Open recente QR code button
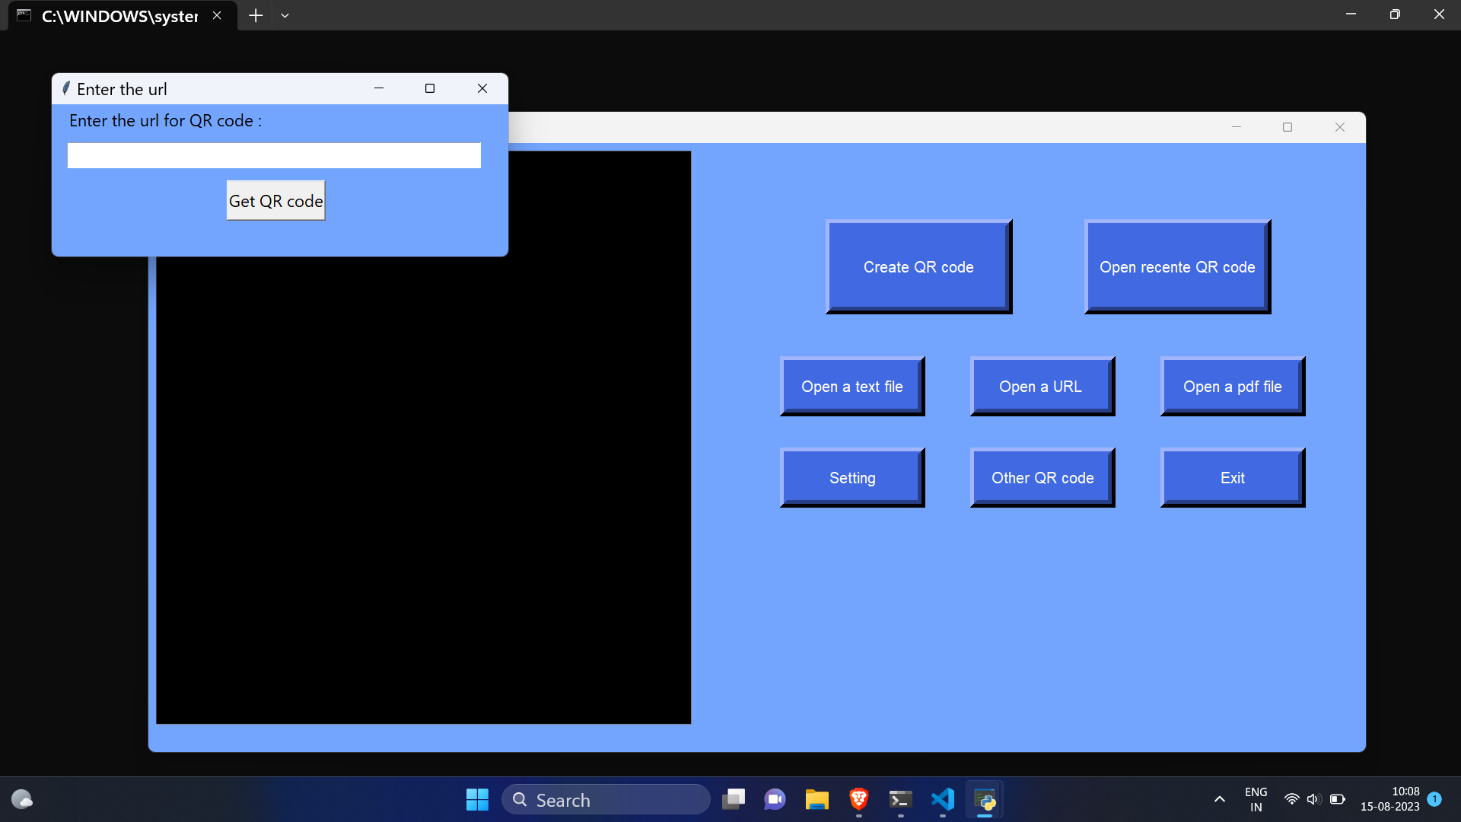The image size is (1461, 822). [1177, 267]
